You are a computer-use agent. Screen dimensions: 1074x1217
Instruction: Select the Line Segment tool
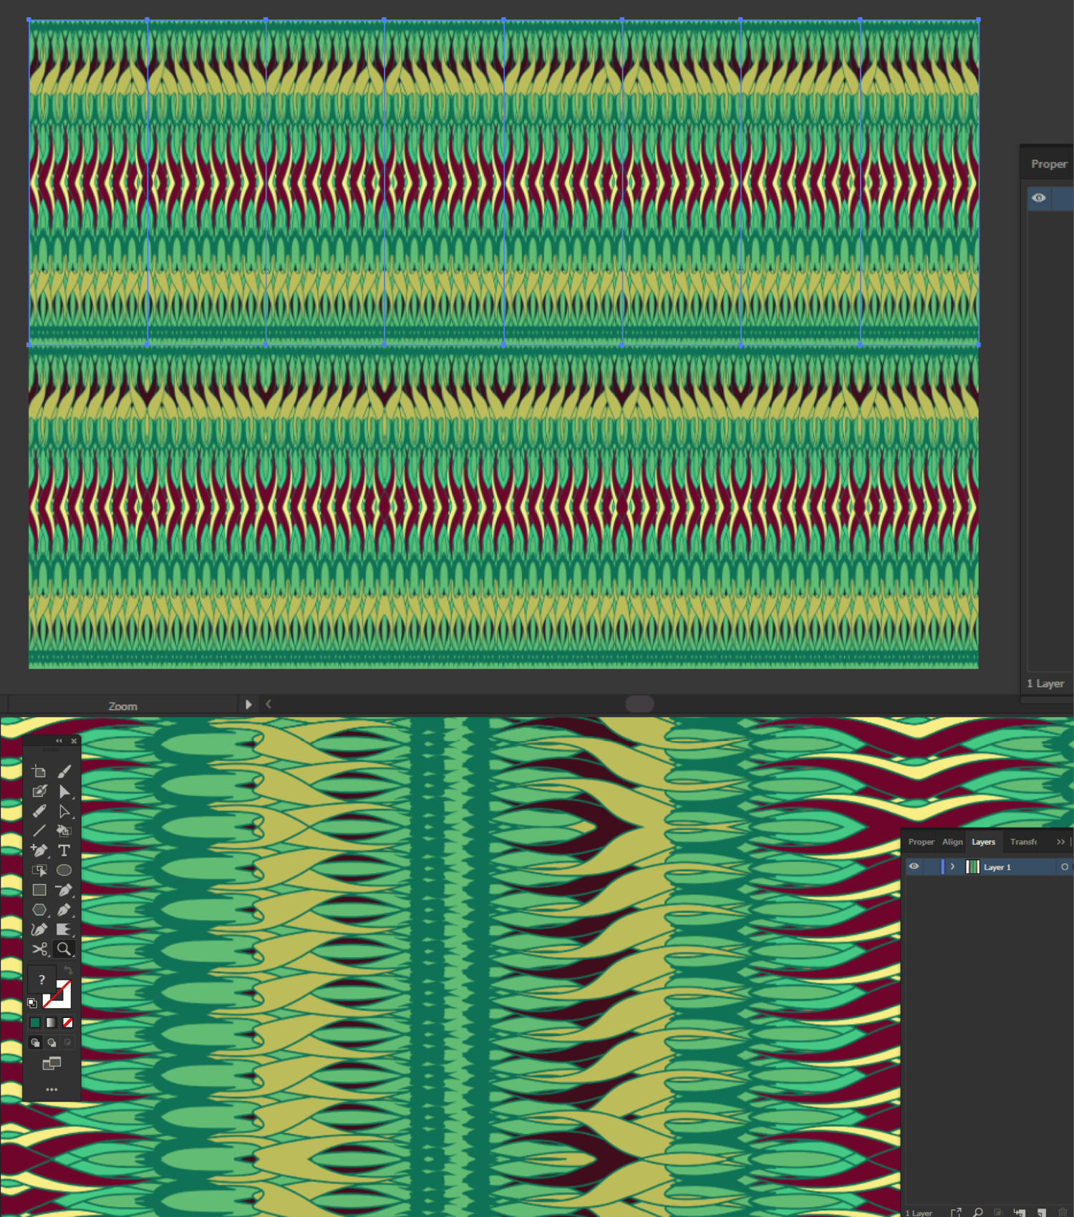(39, 831)
